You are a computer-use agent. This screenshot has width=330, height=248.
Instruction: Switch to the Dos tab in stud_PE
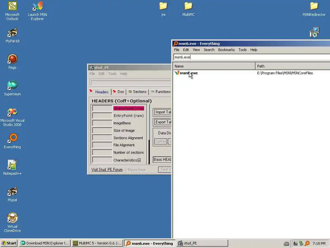[119, 92]
